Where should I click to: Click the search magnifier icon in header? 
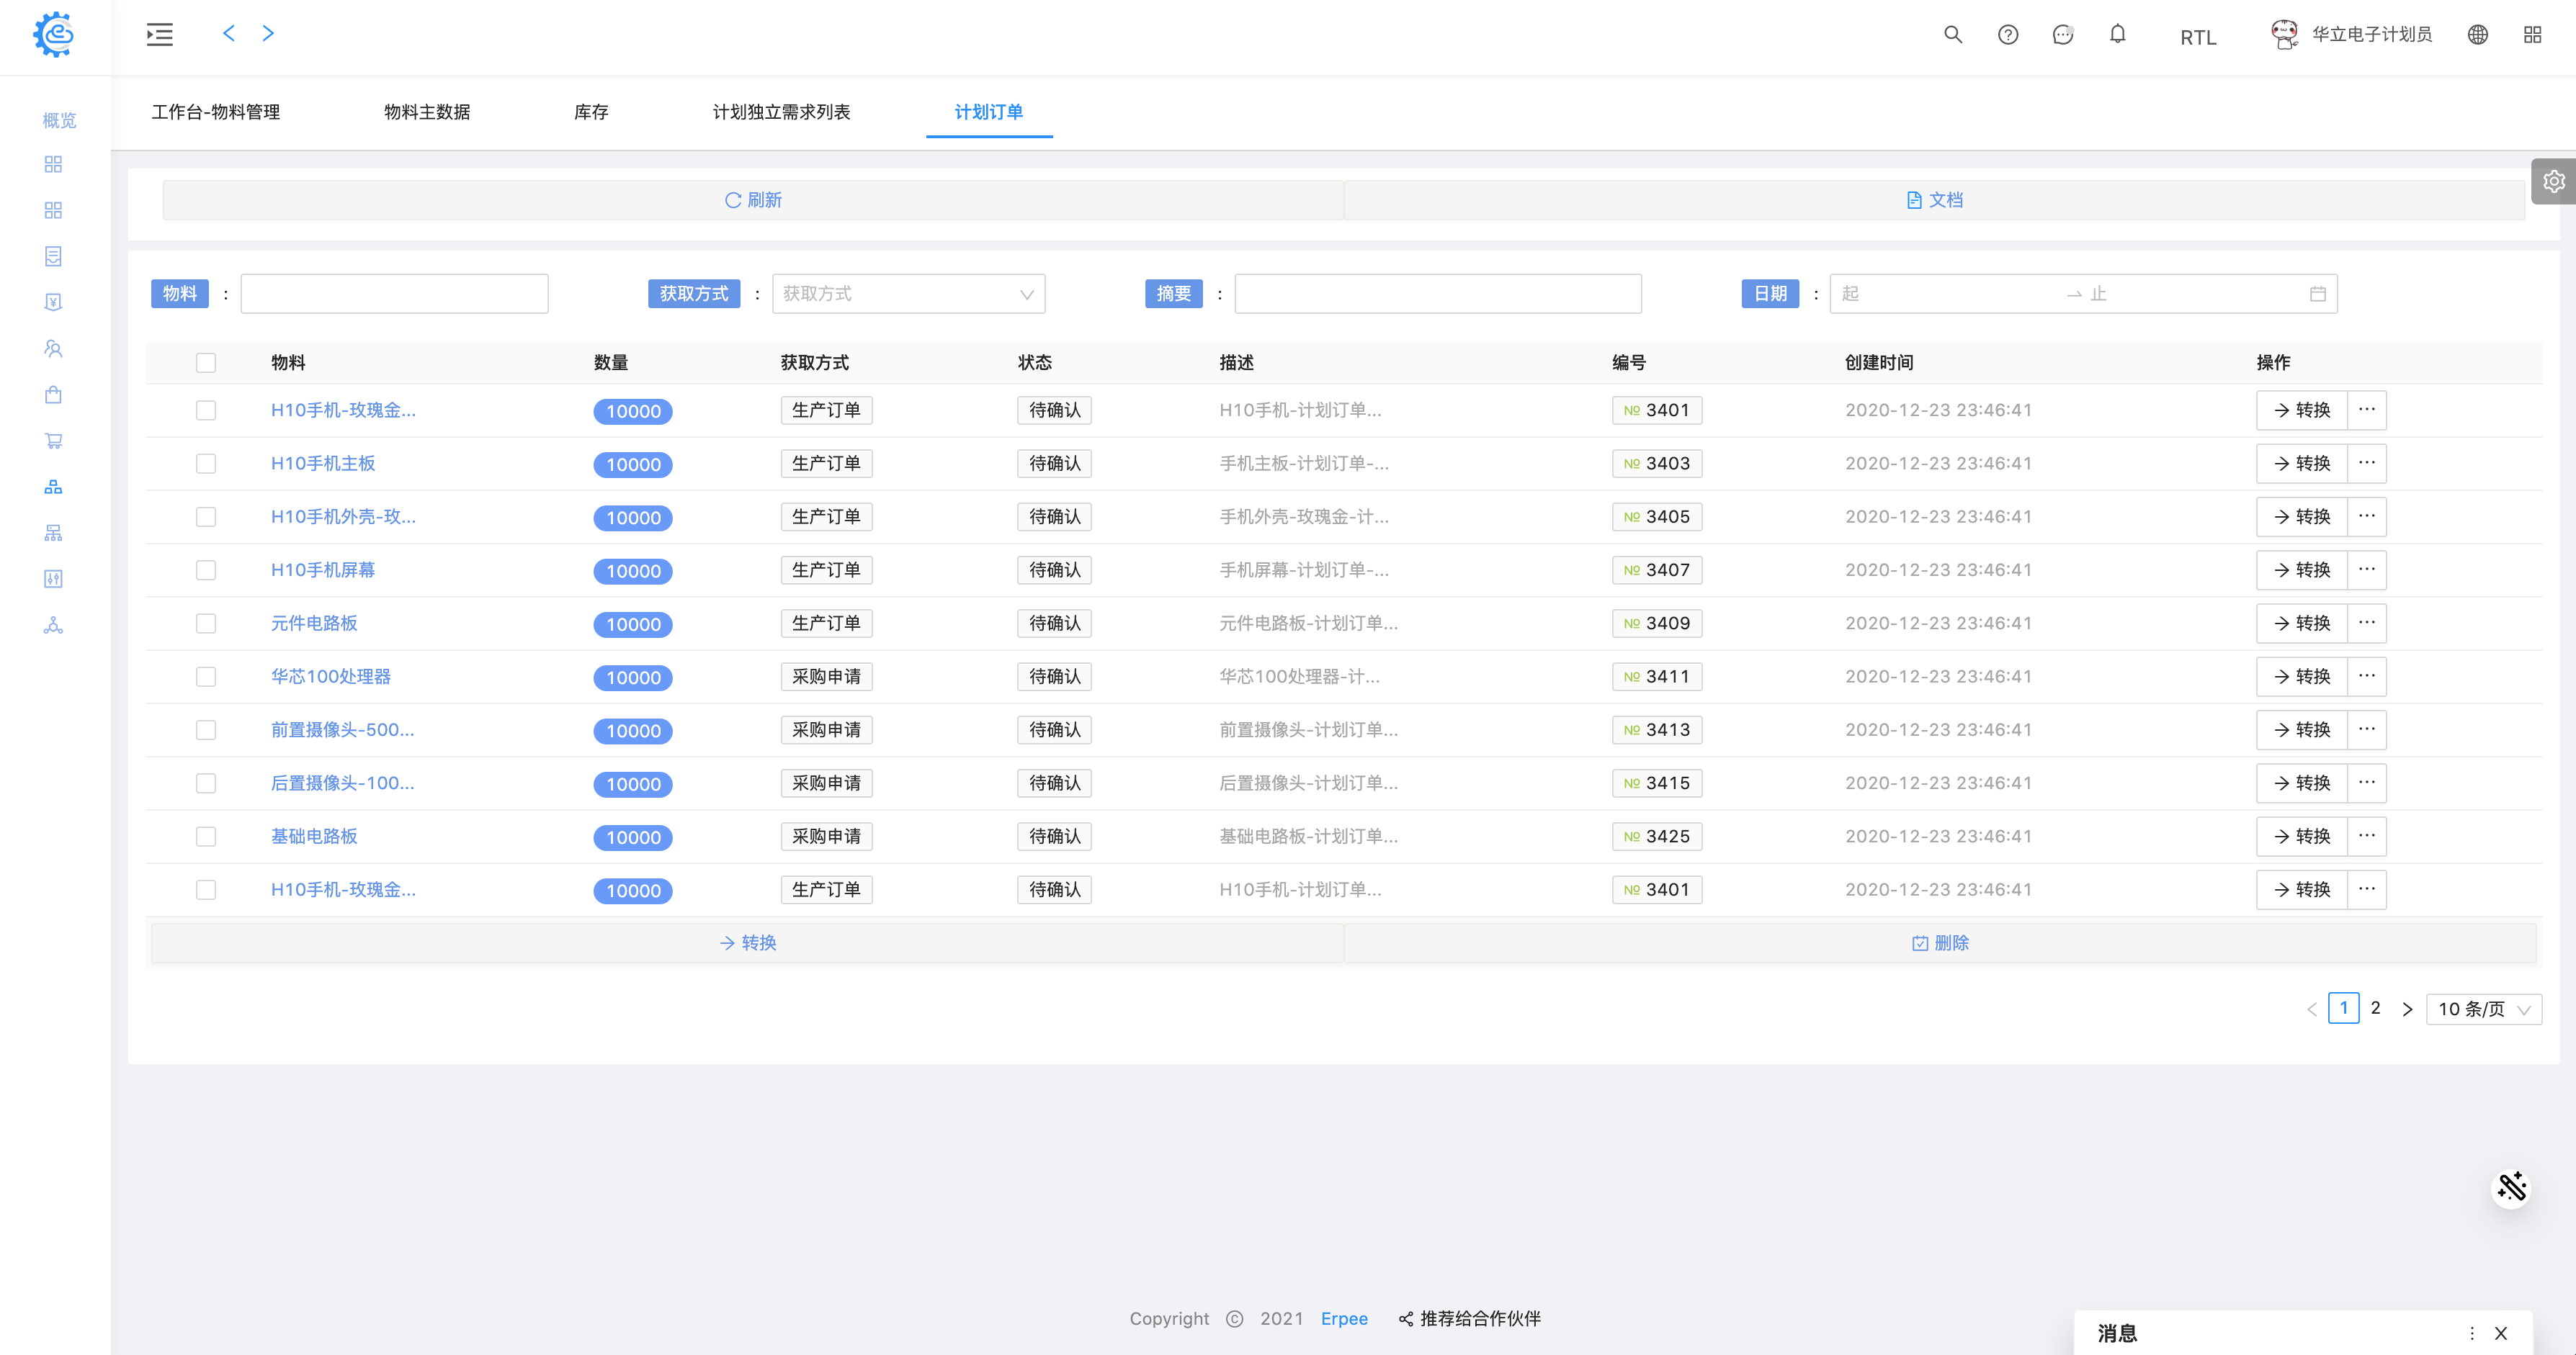(x=1952, y=35)
